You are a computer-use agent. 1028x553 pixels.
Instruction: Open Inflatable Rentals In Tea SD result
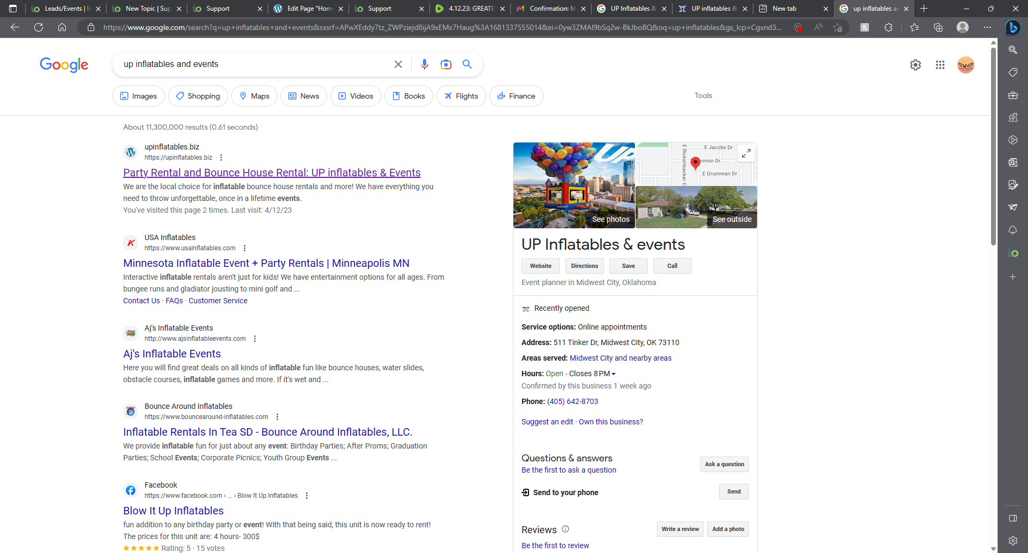pyautogui.click(x=268, y=432)
